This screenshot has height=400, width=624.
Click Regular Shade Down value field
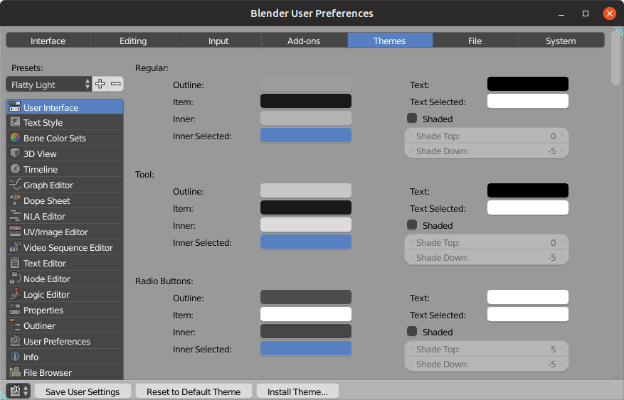[x=486, y=151]
